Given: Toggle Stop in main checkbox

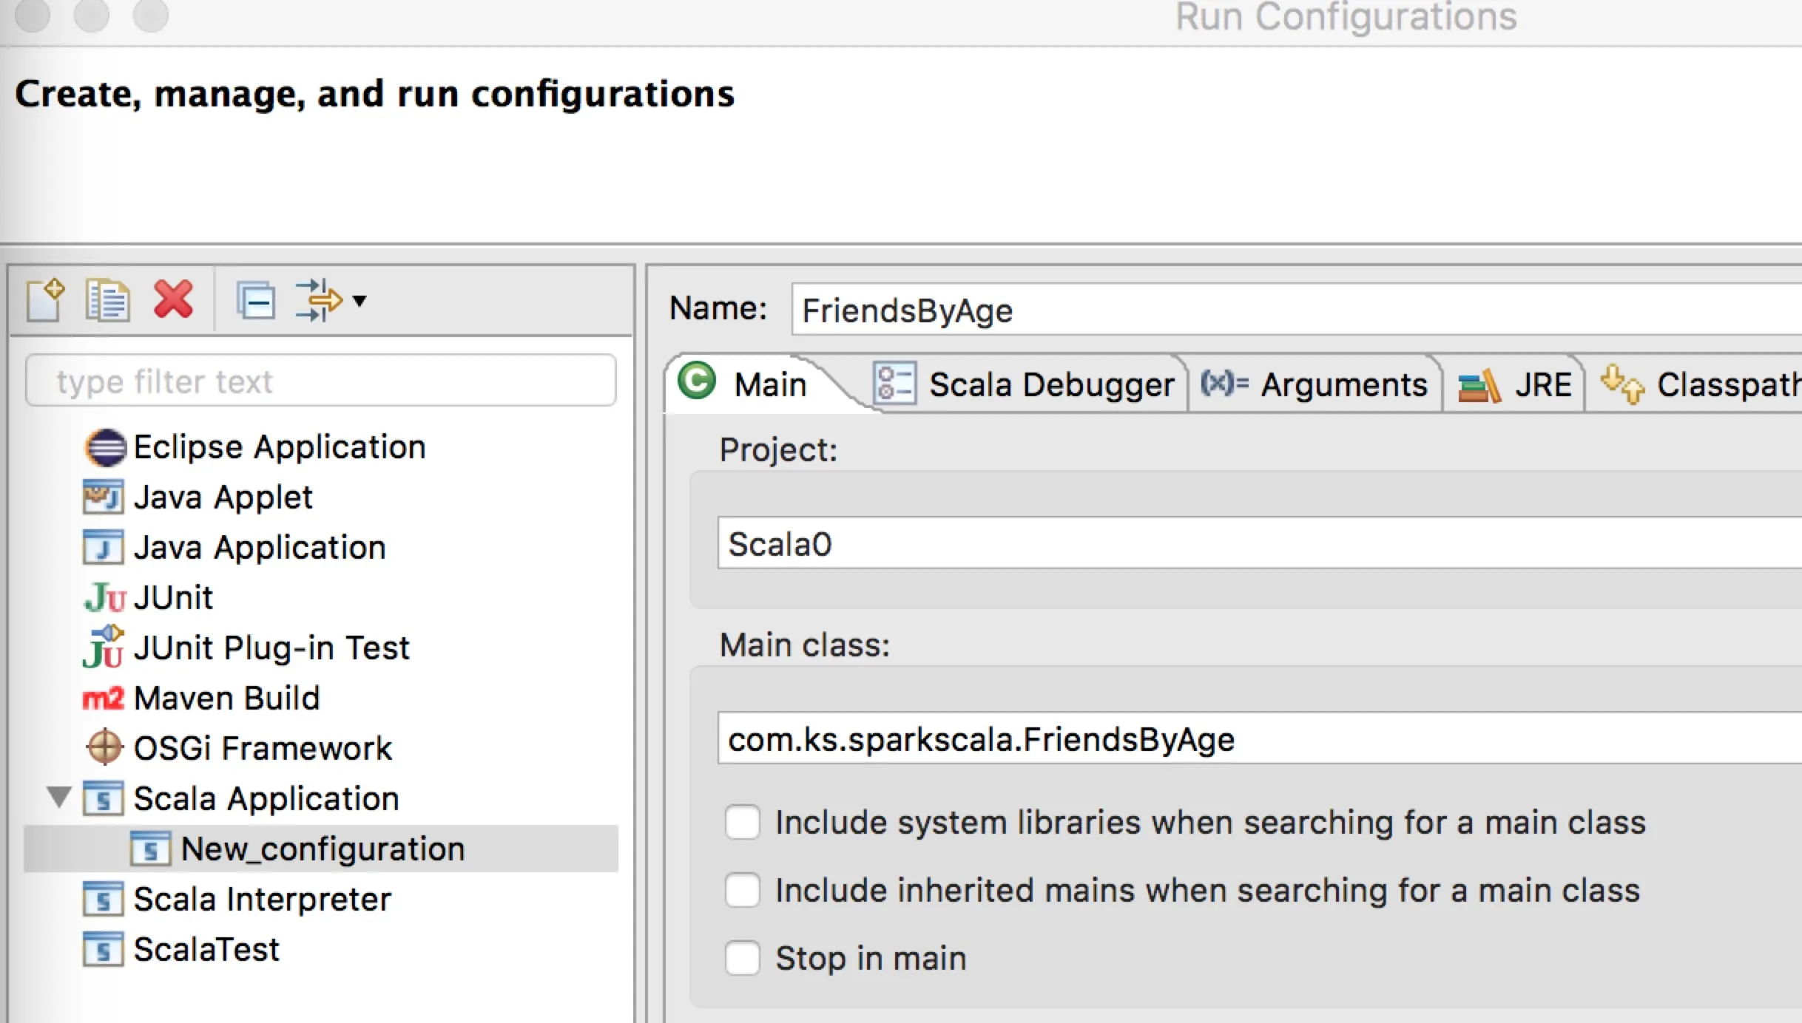Looking at the screenshot, I should [x=743, y=959].
